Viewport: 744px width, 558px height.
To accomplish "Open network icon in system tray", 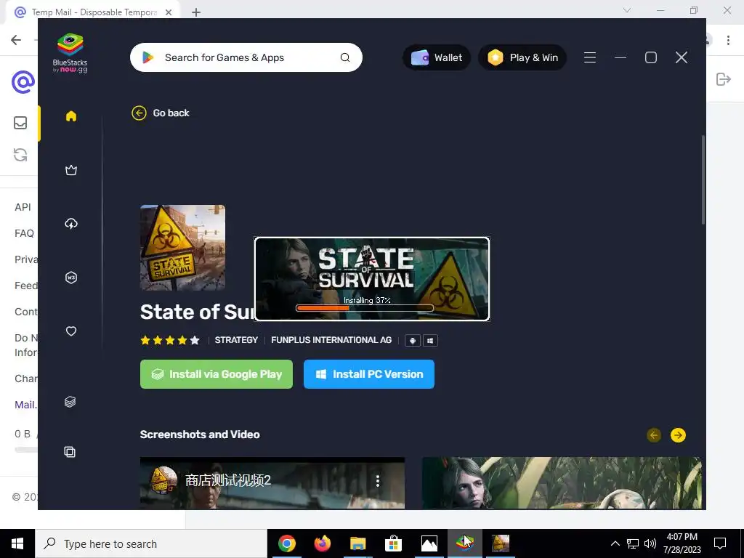I will [633, 543].
